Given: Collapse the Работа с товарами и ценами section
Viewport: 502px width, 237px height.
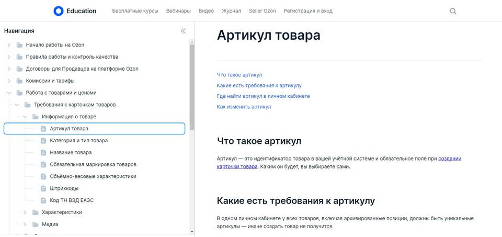Looking at the screenshot, I should coord(9,93).
